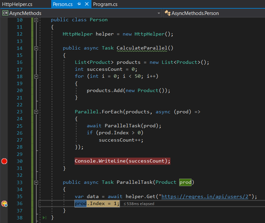Click Console.WriteLine(successCount) statement
The width and height of the screenshot is (265, 223).
coord(122,161)
